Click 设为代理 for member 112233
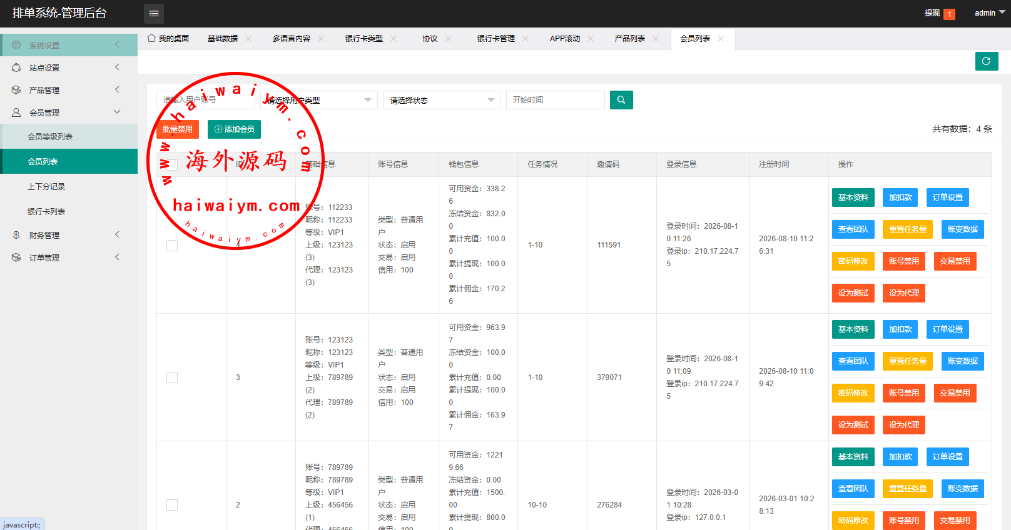Image resolution: width=1011 pixels, height=530 pixels. tap(904, 293)
